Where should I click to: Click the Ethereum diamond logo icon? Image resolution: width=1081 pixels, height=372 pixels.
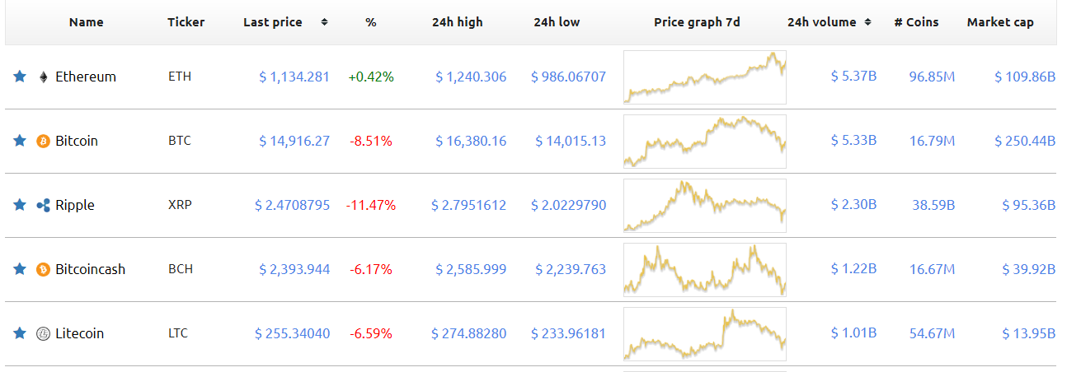pyautogui.click(x=43, y=77)
